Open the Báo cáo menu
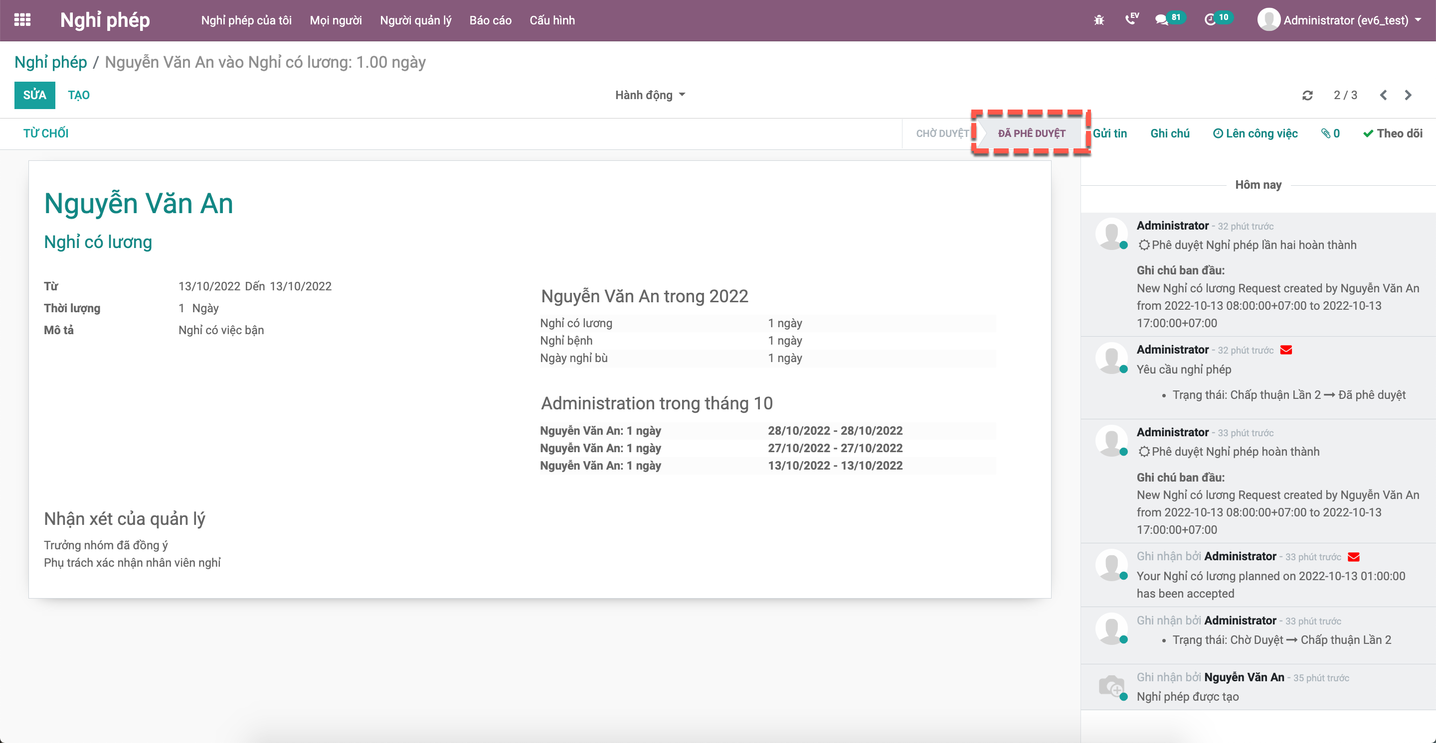 490,20
